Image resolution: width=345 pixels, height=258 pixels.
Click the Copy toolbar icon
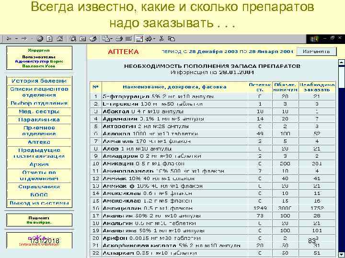[172, 39]
